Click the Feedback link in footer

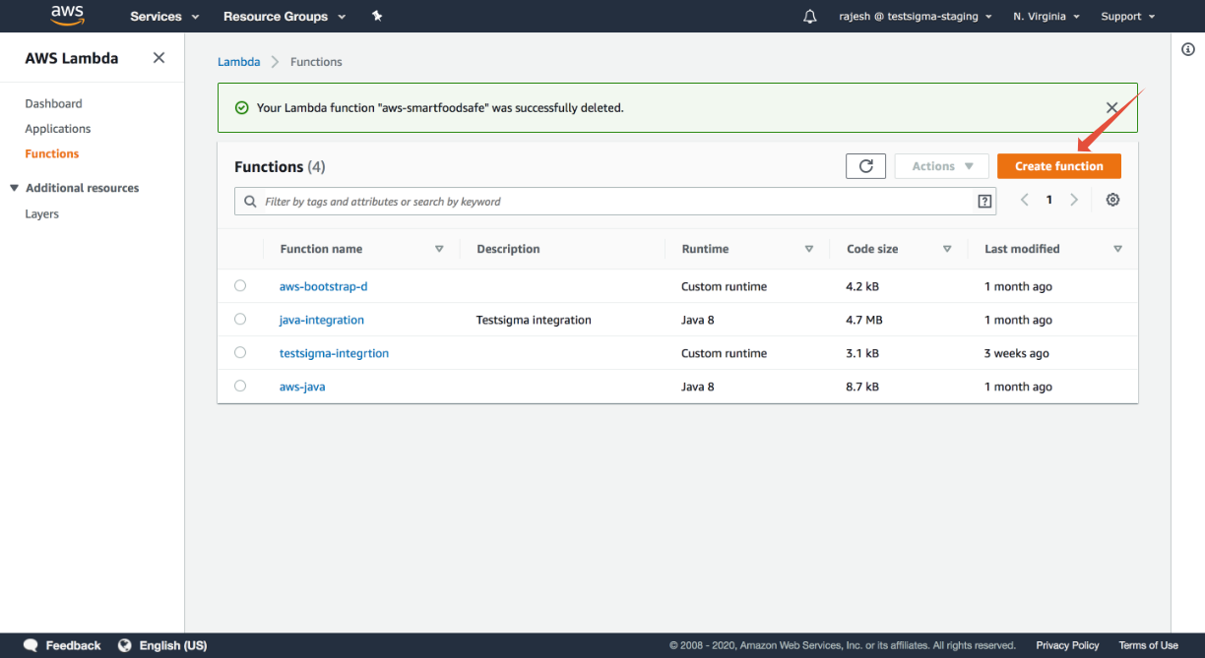click(x=73, y=645)
